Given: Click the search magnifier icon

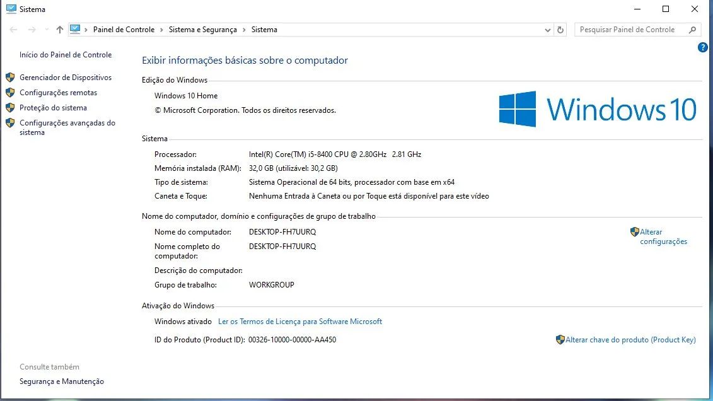Looking at the screenshot, I should (693, 30).
